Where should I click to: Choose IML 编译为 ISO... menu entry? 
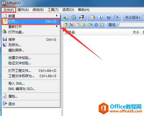[x=31, y=89]
